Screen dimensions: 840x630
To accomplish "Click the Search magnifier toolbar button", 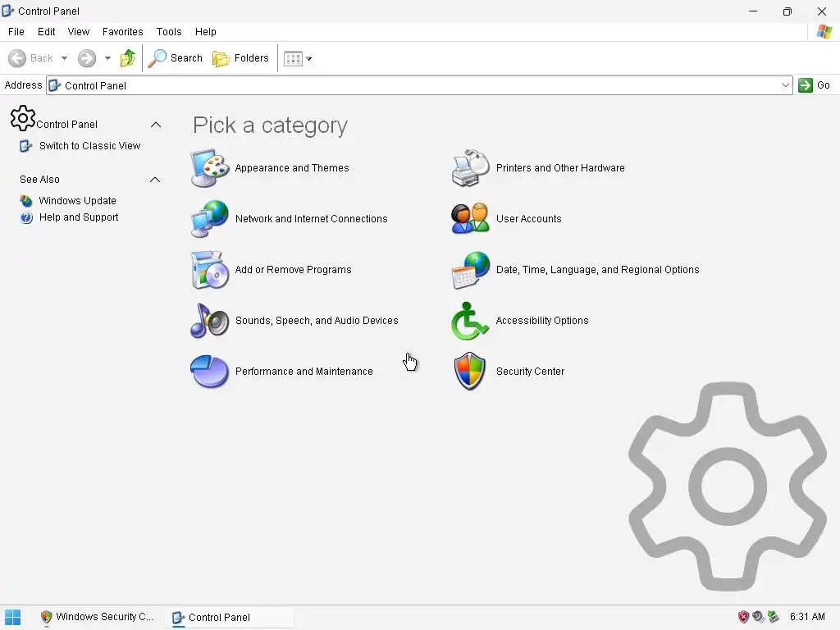I will 176,58.
